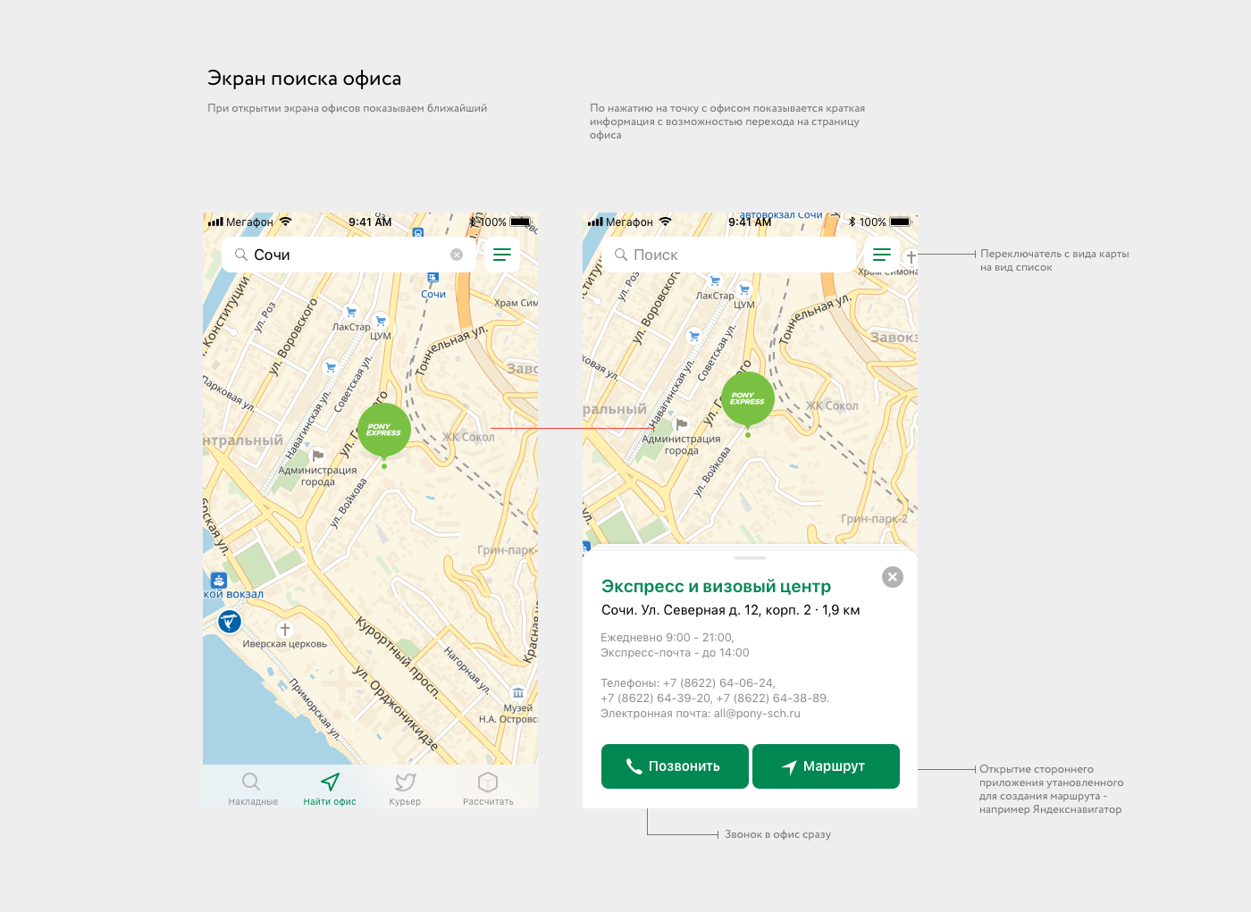Viewport: 1251px width, 912px height.
Task: Click office title Экспресс и визовый центр
Action: click(x=716, y=586)
